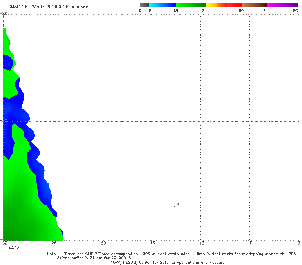Click the note line starting 'Note: 1) Times are GMT'
The height and width of the screenshot is (265, 302).
(x=171, y=254)
